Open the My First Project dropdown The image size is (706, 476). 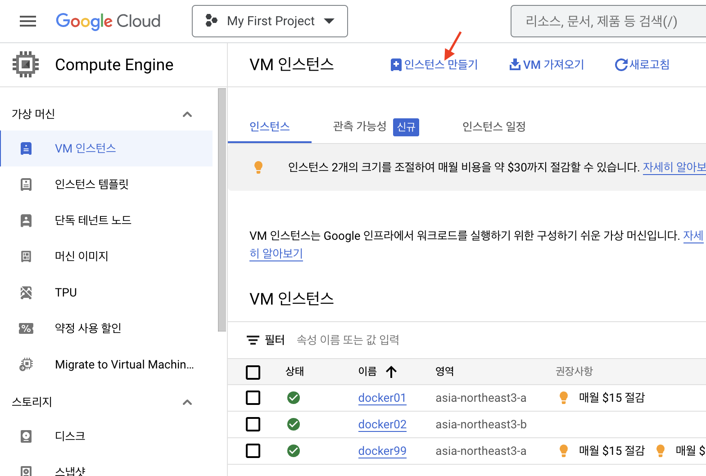270,21
